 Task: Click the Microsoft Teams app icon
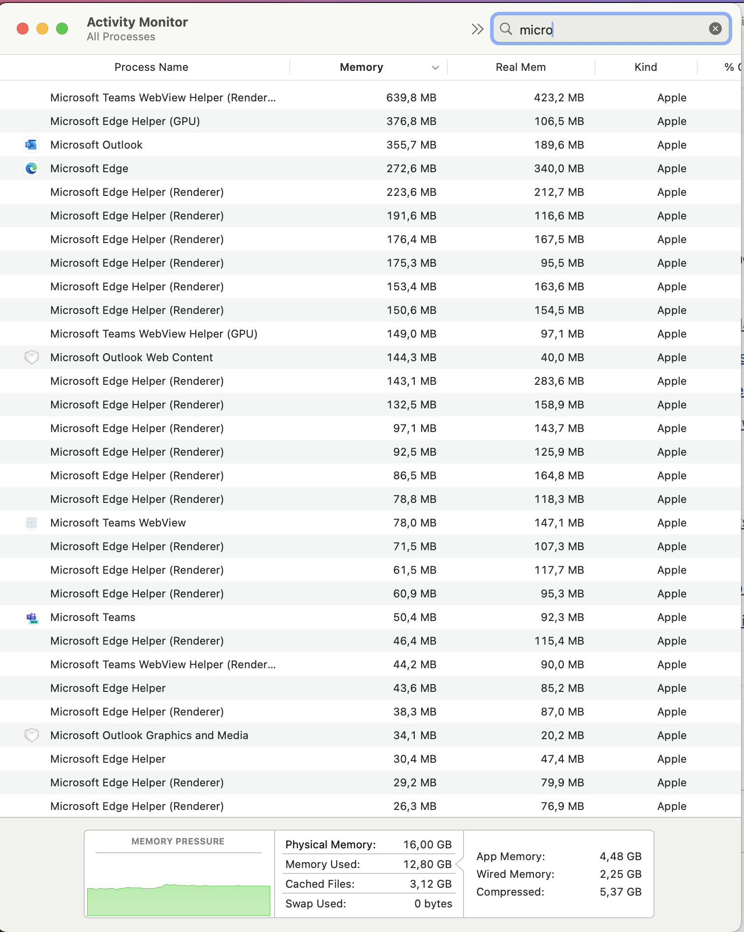(x=31, y=618)
